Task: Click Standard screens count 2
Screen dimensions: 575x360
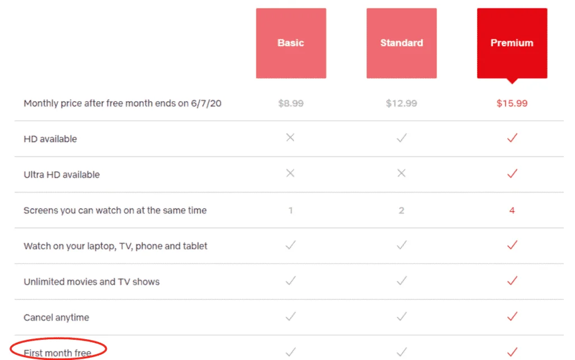Action: (401, 211)
